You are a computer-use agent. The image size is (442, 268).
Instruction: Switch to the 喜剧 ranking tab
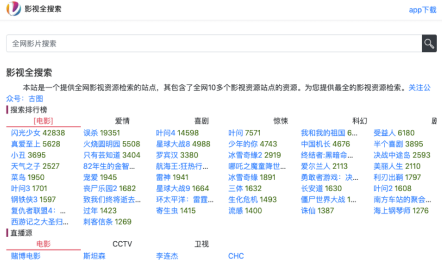[x=201, y=121]
